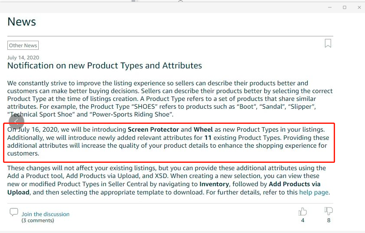Click the article title about Product Types

coord(104,66)
